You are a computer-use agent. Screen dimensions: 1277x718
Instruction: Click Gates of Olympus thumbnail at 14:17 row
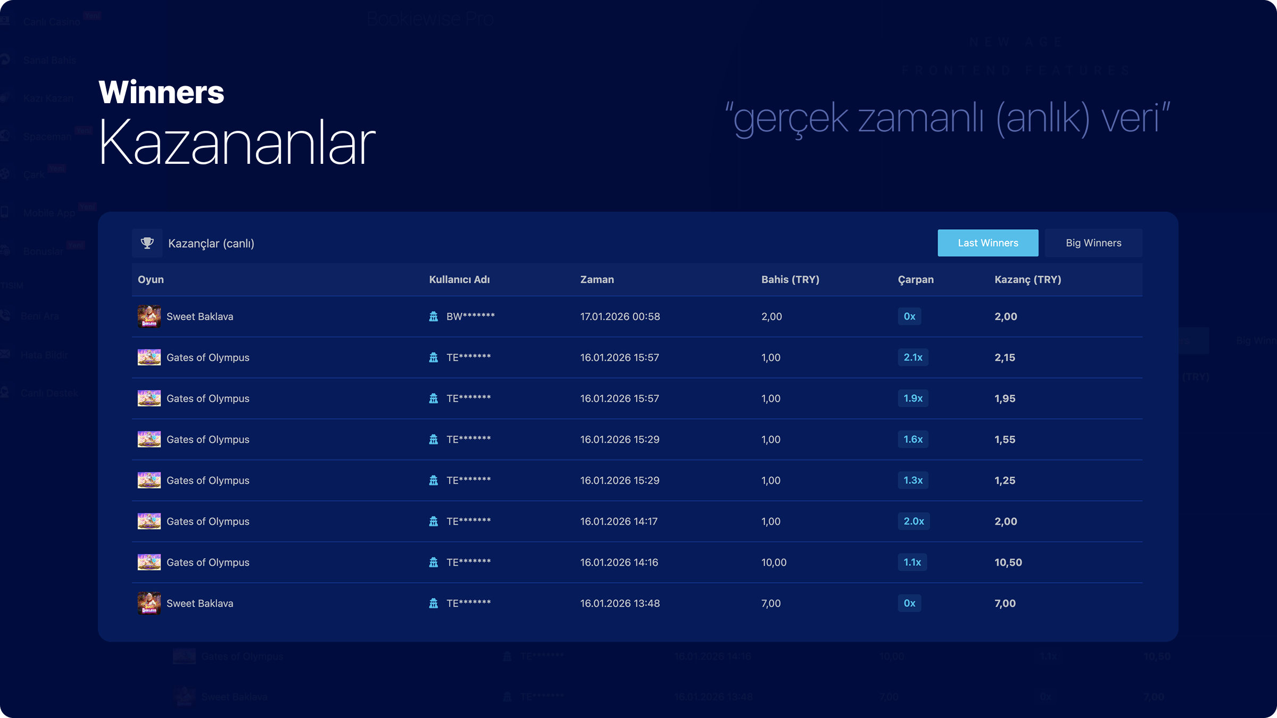pos(149,521)
